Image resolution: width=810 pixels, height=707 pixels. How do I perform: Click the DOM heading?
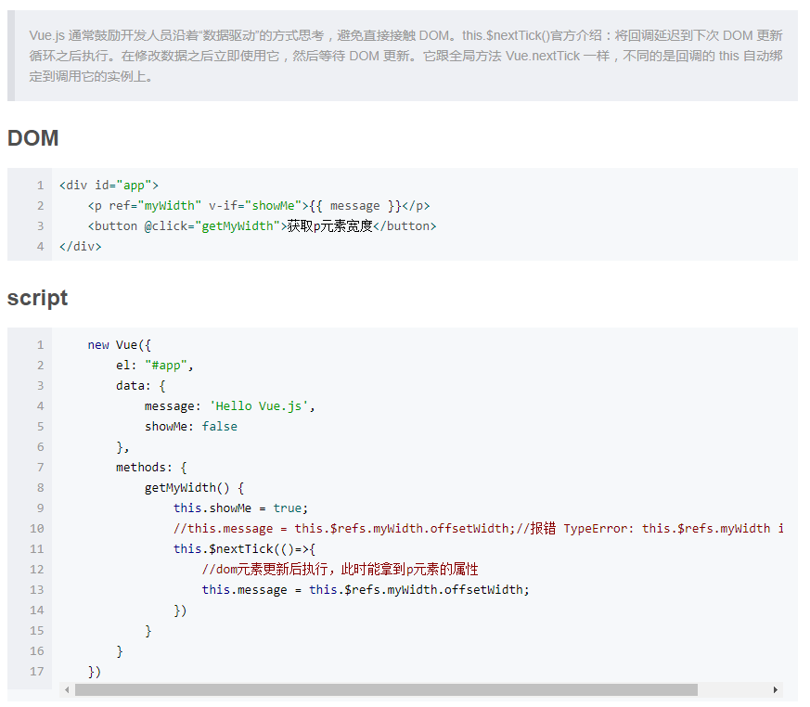pyautogui.click(x=33, y=138)
